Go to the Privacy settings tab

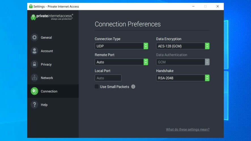tap(46, 64)
